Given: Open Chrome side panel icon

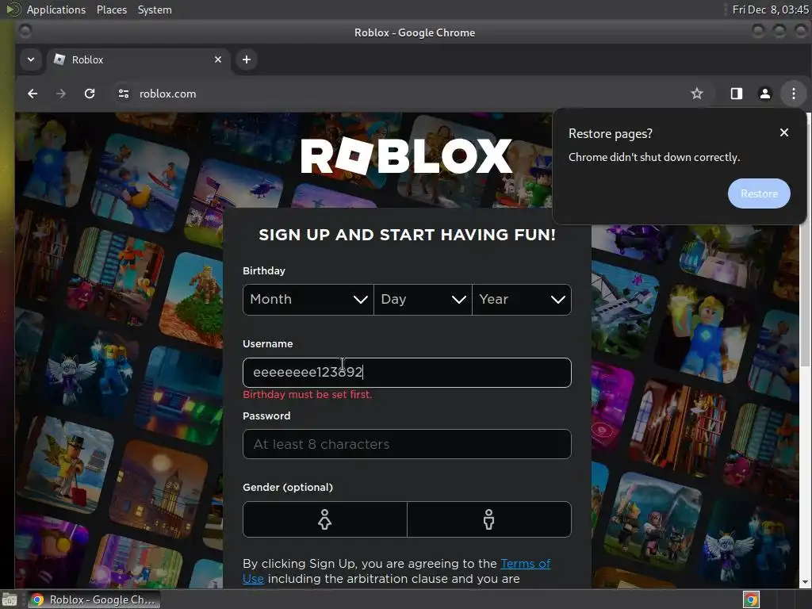Looking at the screenshot, I should pos(737,94).
